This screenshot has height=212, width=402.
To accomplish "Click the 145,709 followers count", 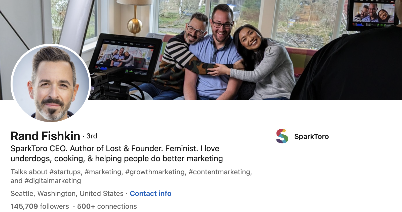I will [x=40, y=206].
